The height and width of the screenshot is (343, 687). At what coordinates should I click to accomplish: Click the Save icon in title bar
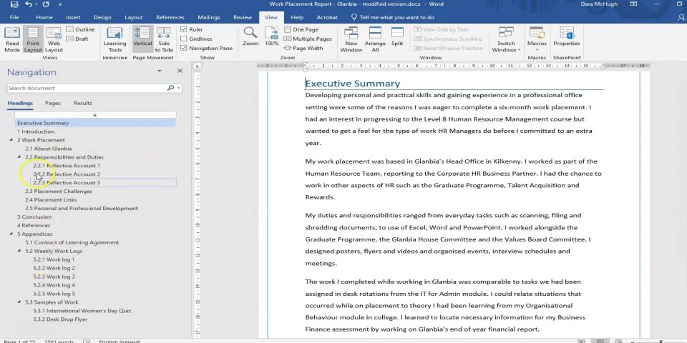14,5
